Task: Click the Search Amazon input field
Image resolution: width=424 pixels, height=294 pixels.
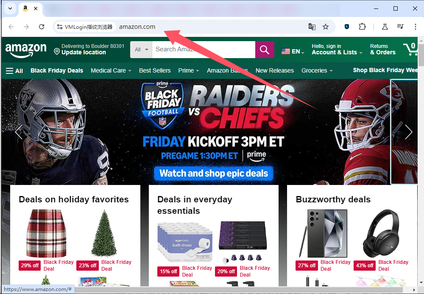Action: coord(204,50)
